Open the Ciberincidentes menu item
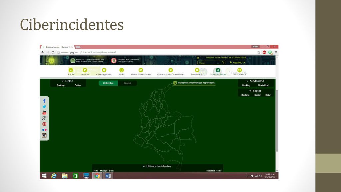 click(218, 72)
